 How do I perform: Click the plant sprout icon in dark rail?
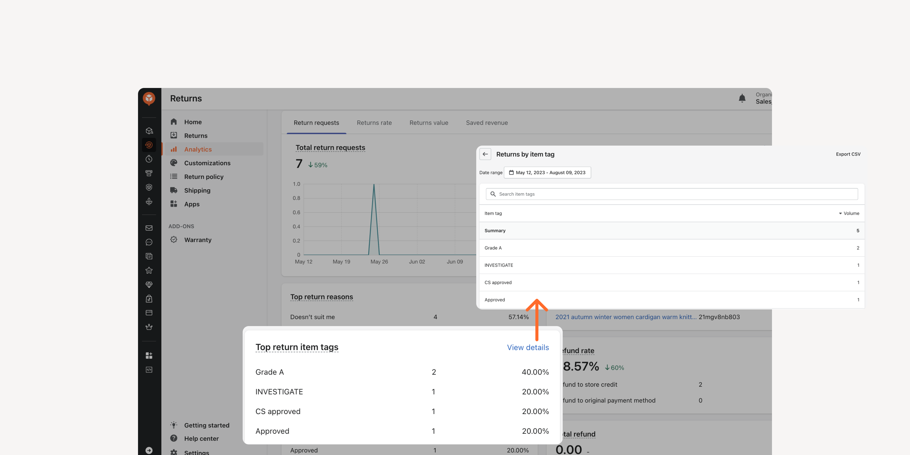[x=149, y=201]
